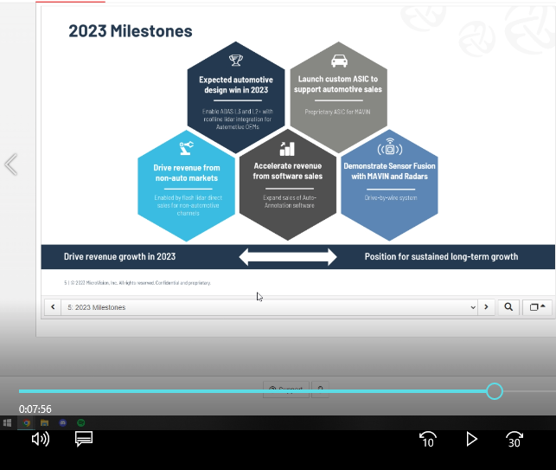The image size is (556, 470).
Task: Click 'Expand sales of Auto-Annotation software' subtitle
Action: (x=290, y=202)
